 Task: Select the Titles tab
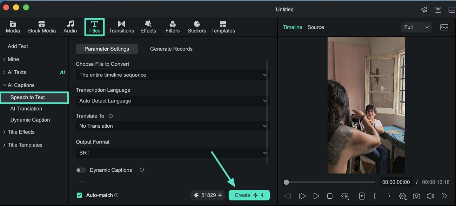[94, 27]
